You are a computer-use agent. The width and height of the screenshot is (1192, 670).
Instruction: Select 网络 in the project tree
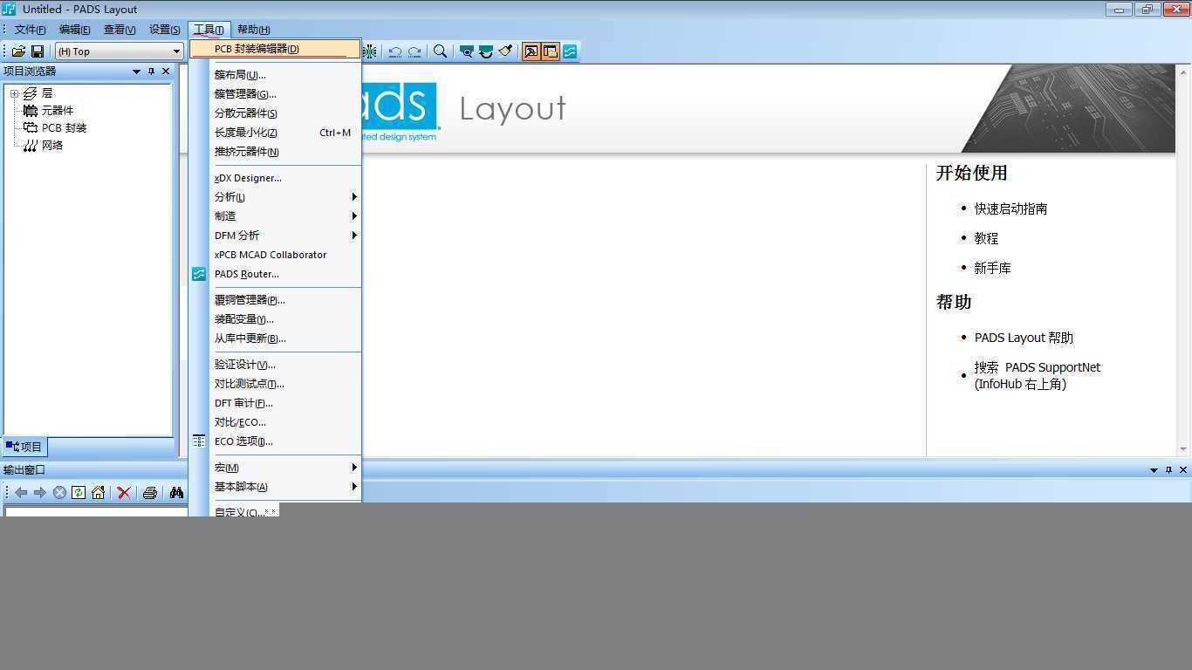click(52, 146)
